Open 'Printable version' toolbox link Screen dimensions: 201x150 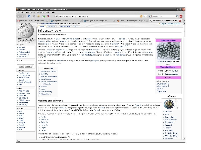tap(24, 100)
